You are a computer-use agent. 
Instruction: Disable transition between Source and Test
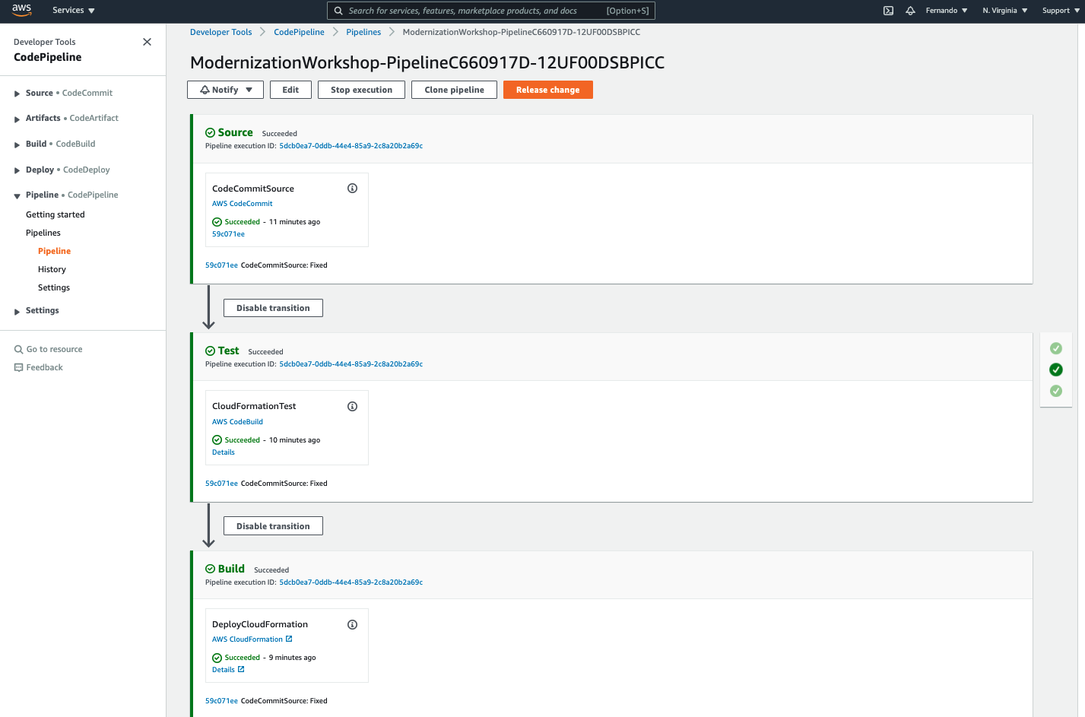(273, 308)
